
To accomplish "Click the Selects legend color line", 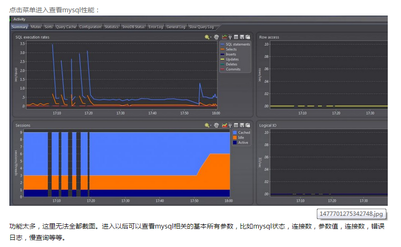I will [222, 49].
